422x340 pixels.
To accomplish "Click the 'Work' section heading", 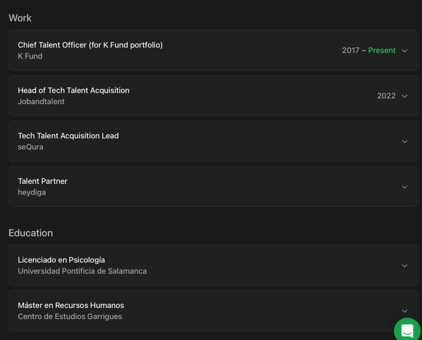I will pyautogui.click(x=20, y=18).
